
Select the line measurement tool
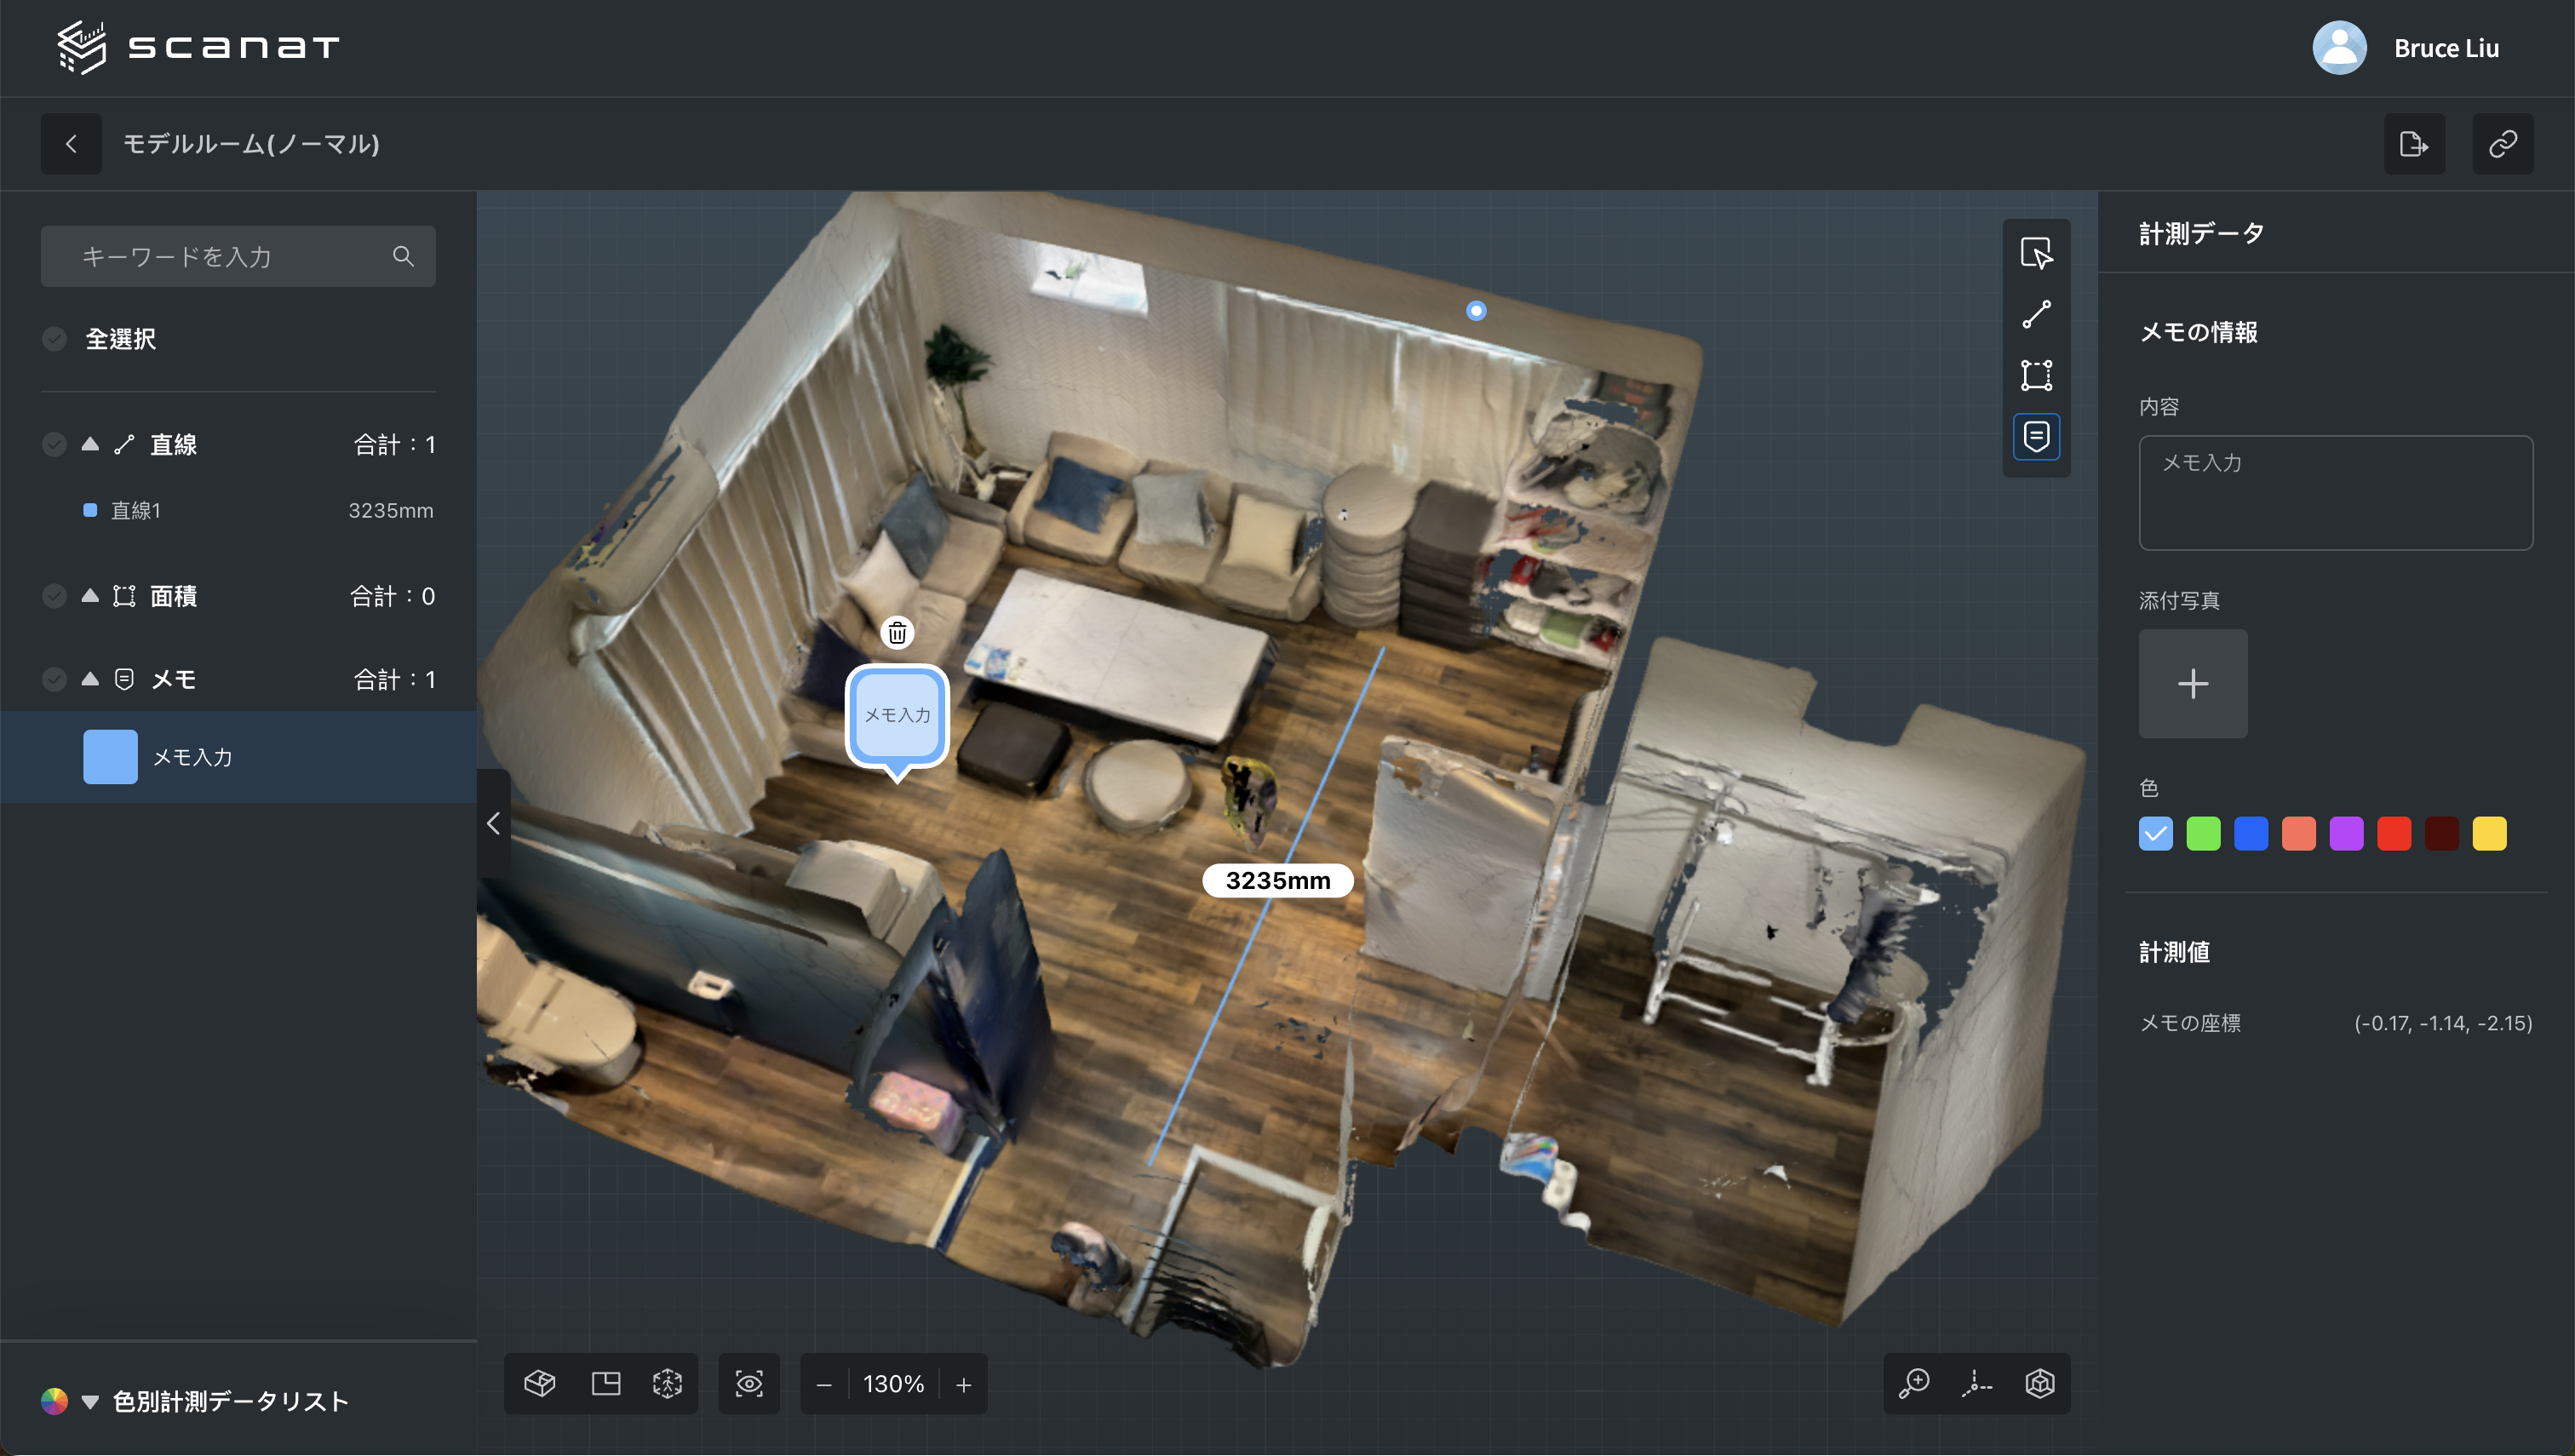2036,314
